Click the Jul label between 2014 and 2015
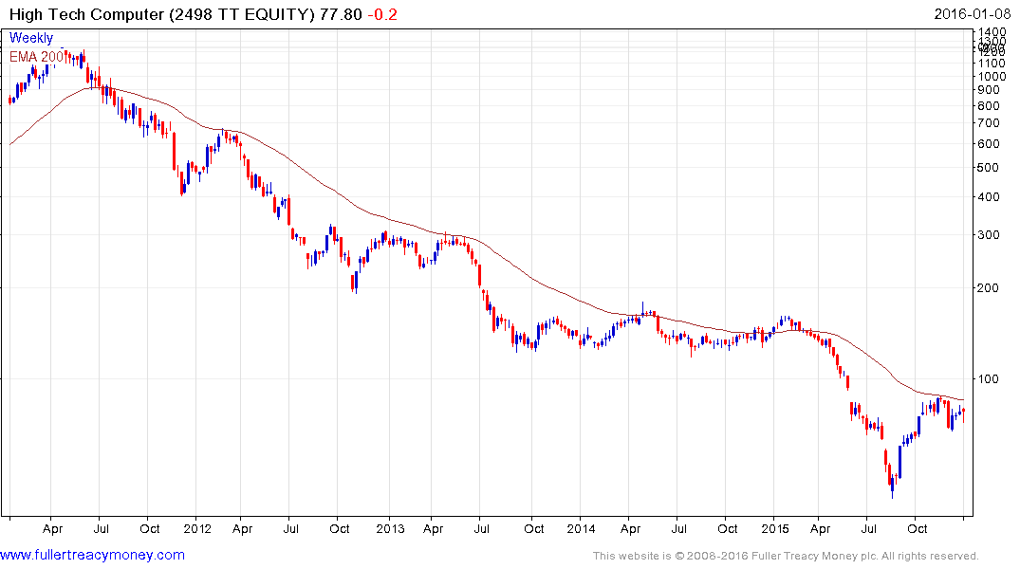The height and width of the screenshot is (569, 1020). [x=679, y=528]
